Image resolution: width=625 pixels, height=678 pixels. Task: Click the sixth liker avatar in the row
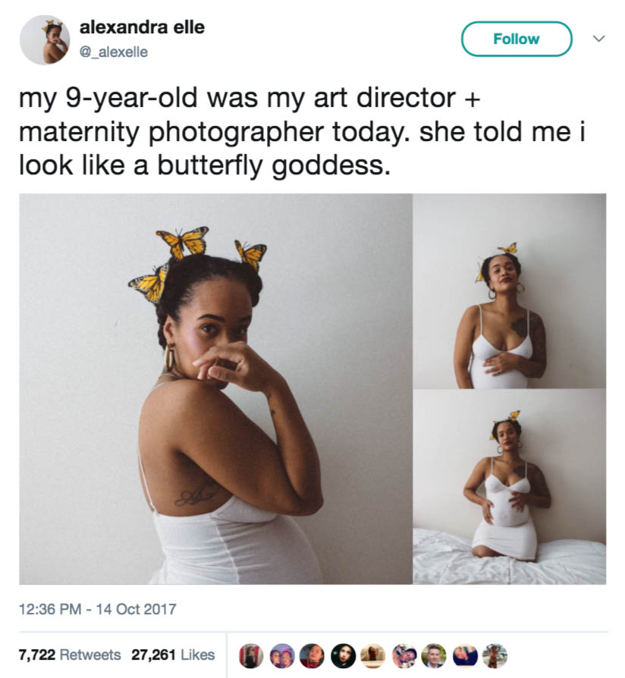404,655
